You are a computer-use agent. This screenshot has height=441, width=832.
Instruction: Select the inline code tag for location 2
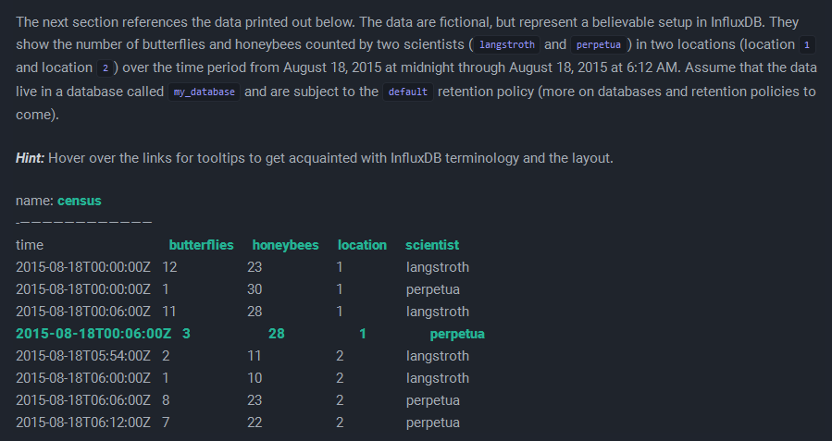tap(106, 68)
